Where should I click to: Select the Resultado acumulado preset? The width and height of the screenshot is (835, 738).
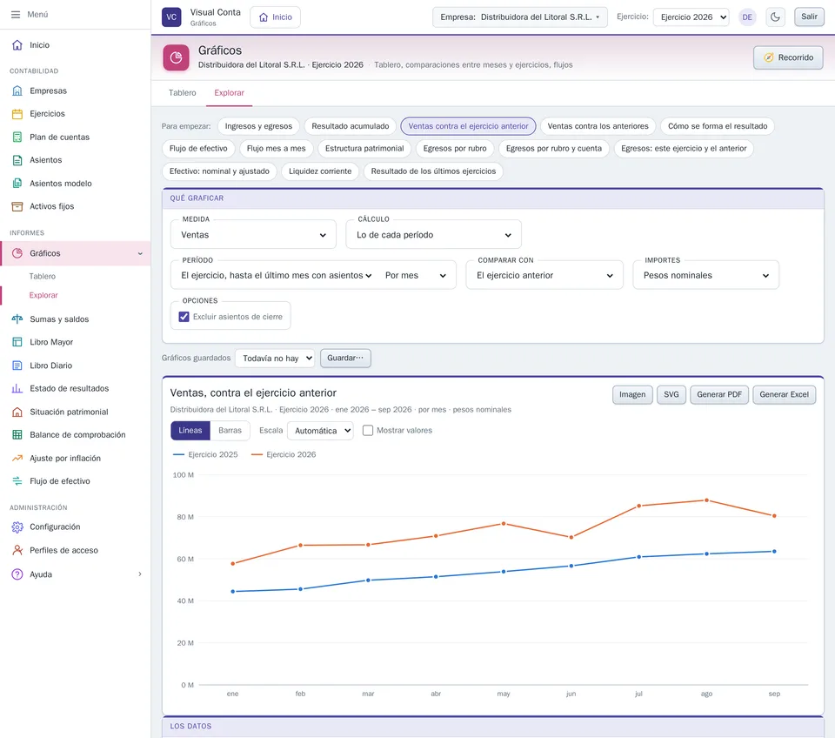coord(351,126)
